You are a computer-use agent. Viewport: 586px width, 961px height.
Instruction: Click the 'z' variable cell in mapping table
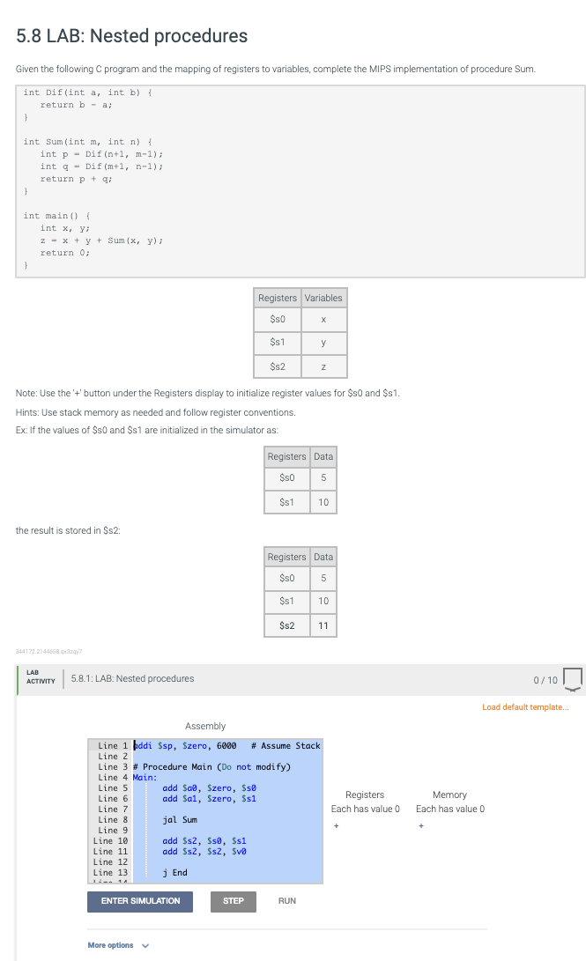coord(323,366)
